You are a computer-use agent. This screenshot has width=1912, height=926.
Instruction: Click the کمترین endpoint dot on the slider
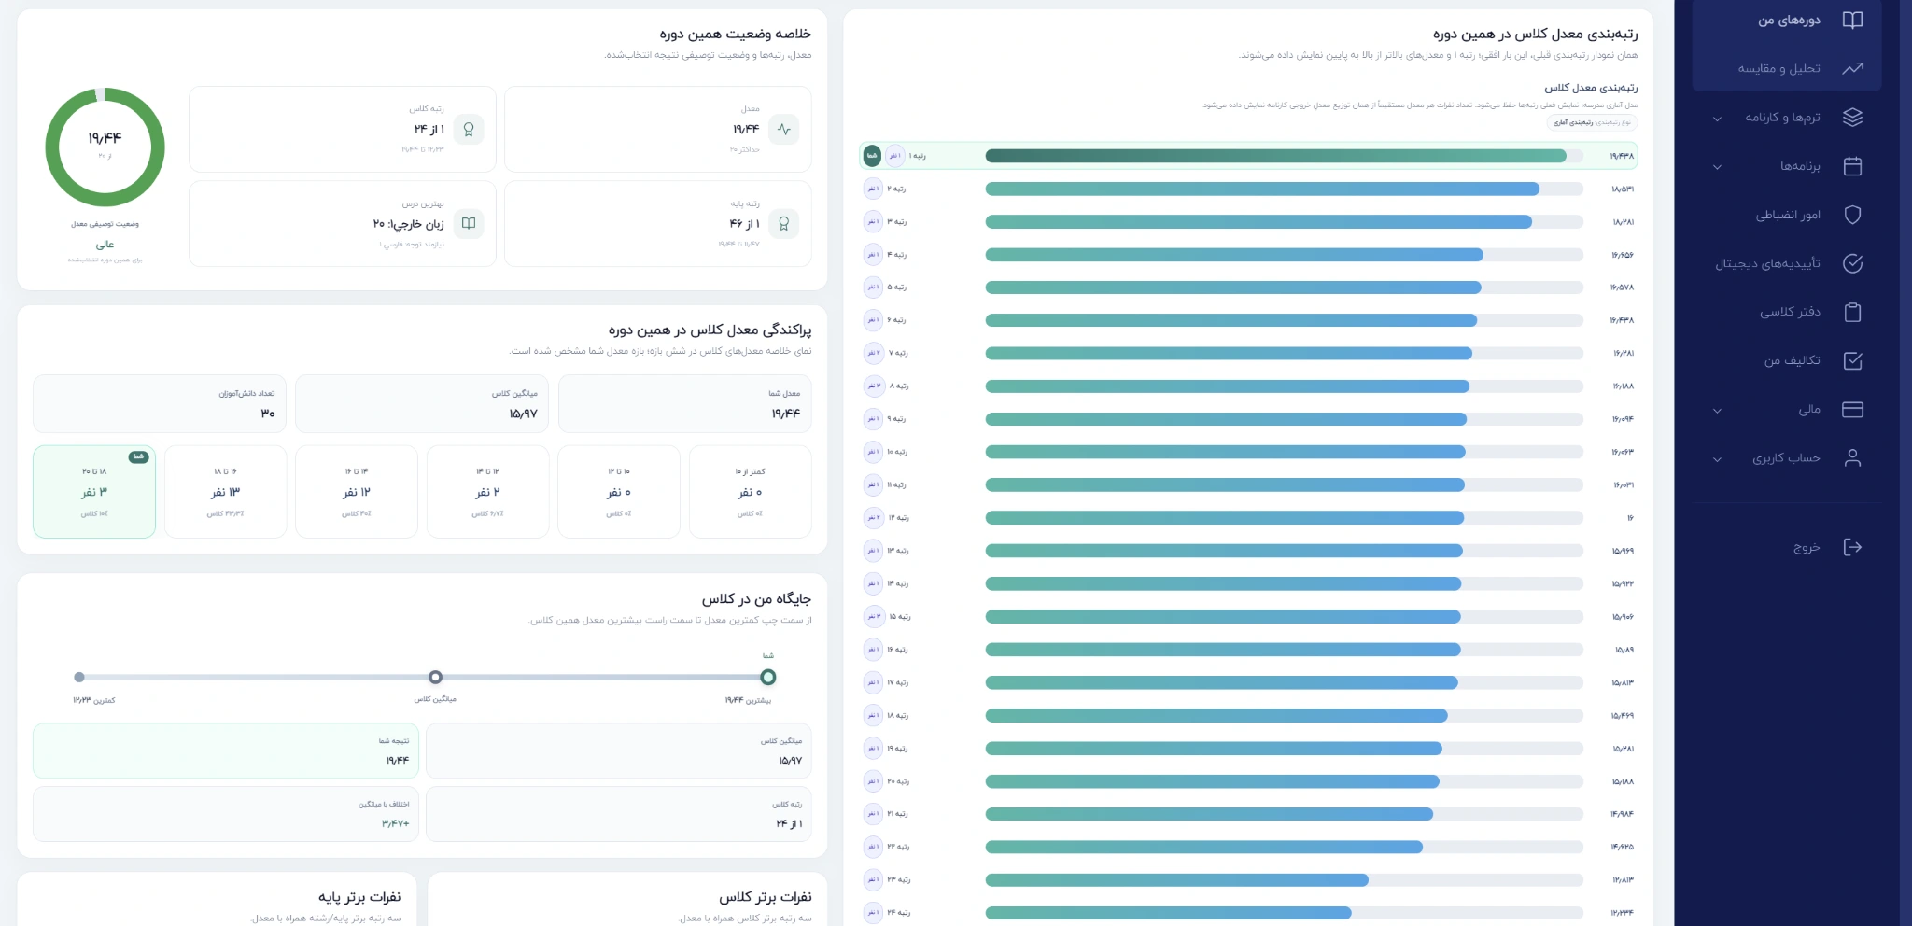pos(79,677)
